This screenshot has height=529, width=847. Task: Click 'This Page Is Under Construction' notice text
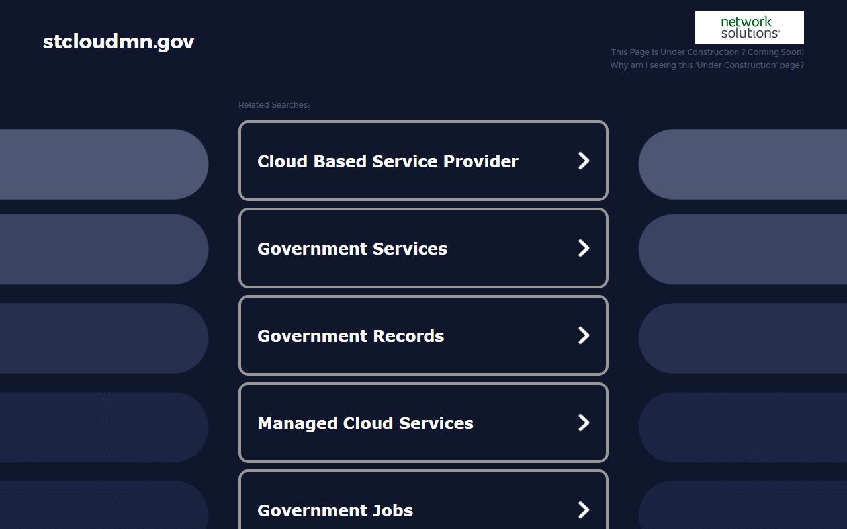(707, 52)
